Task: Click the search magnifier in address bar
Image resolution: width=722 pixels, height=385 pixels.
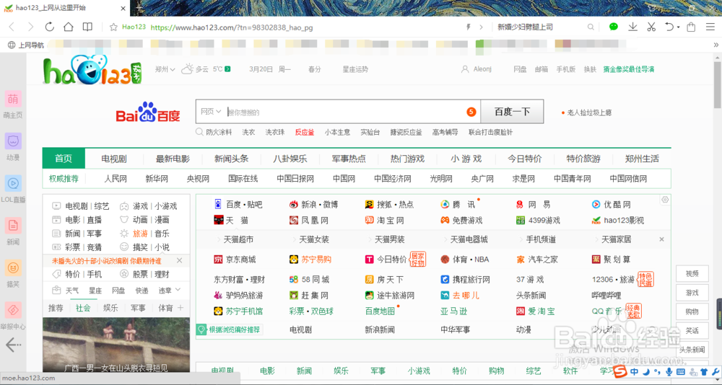Action: tap(591, 27)
